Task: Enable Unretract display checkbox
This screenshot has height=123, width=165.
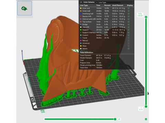Action: pos(129,43)
